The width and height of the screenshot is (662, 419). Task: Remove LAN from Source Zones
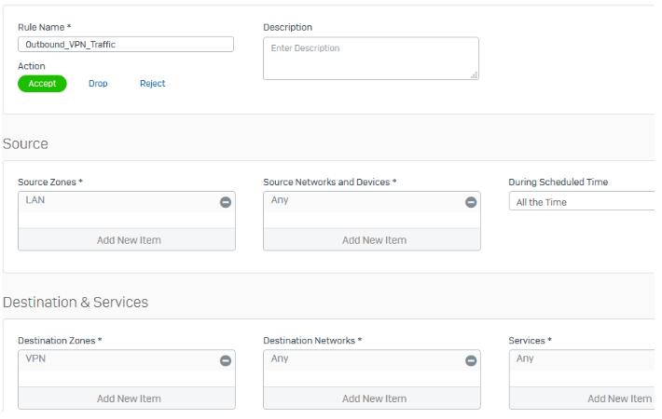pos(226,202)
